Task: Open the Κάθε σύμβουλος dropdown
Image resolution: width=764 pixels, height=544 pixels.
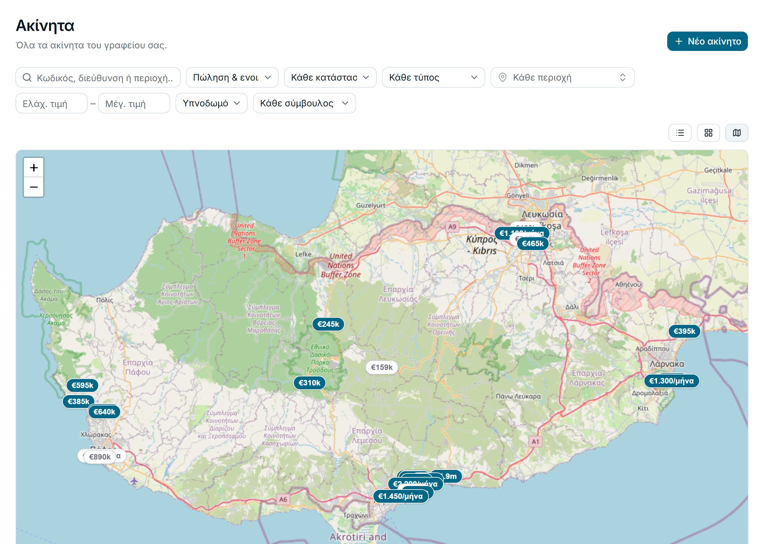Action: pos(305,103)
